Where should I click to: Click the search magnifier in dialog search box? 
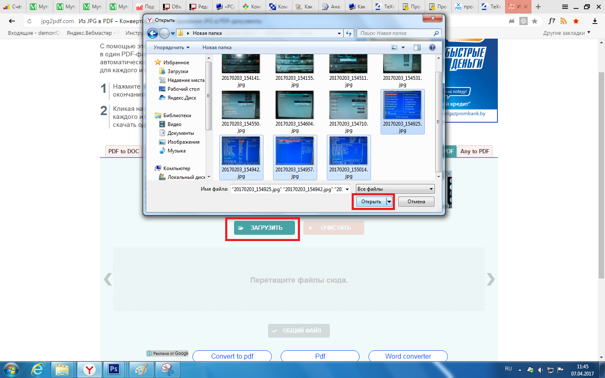point(436,33)
